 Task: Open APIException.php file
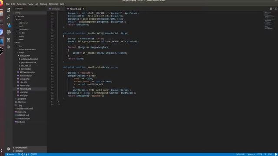pos(27,72)
